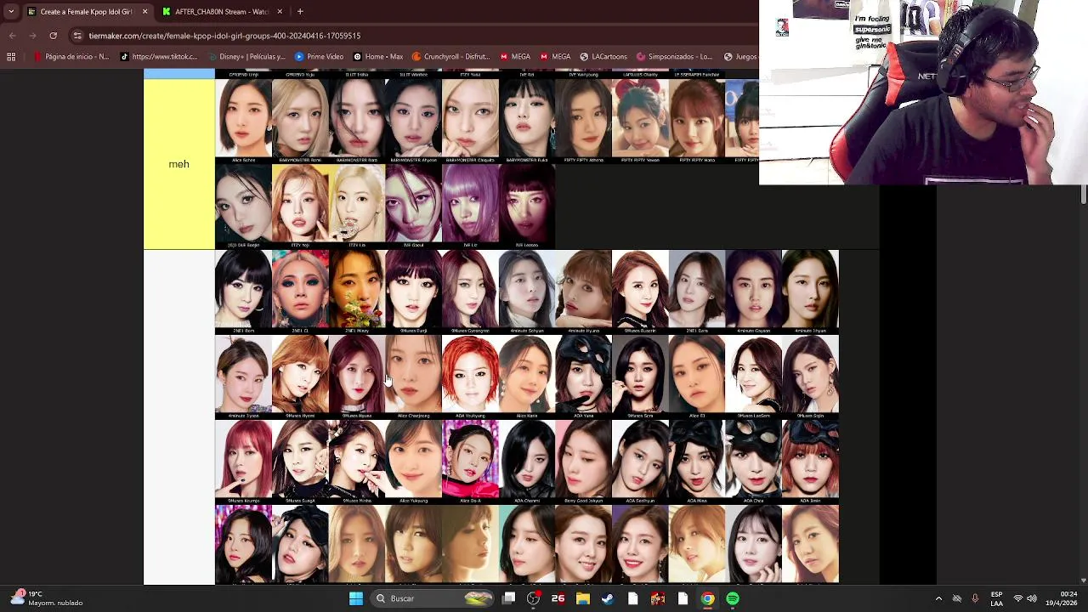
Task: Reload the TierMaker page
Action: [53, 36]
